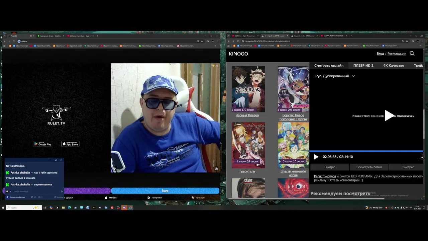Go back in the rulet.tv browser window
The image size is (428, 241).
click(4, 41)
